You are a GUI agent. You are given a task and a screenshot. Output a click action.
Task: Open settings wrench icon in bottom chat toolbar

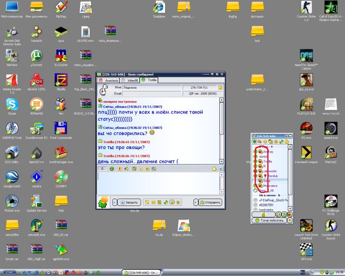[166, 202]
